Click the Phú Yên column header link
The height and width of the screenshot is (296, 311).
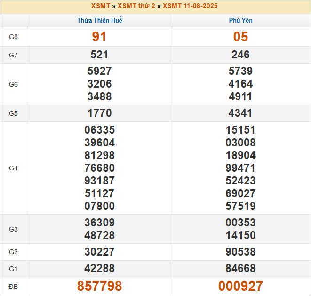(x=240, y=21)
